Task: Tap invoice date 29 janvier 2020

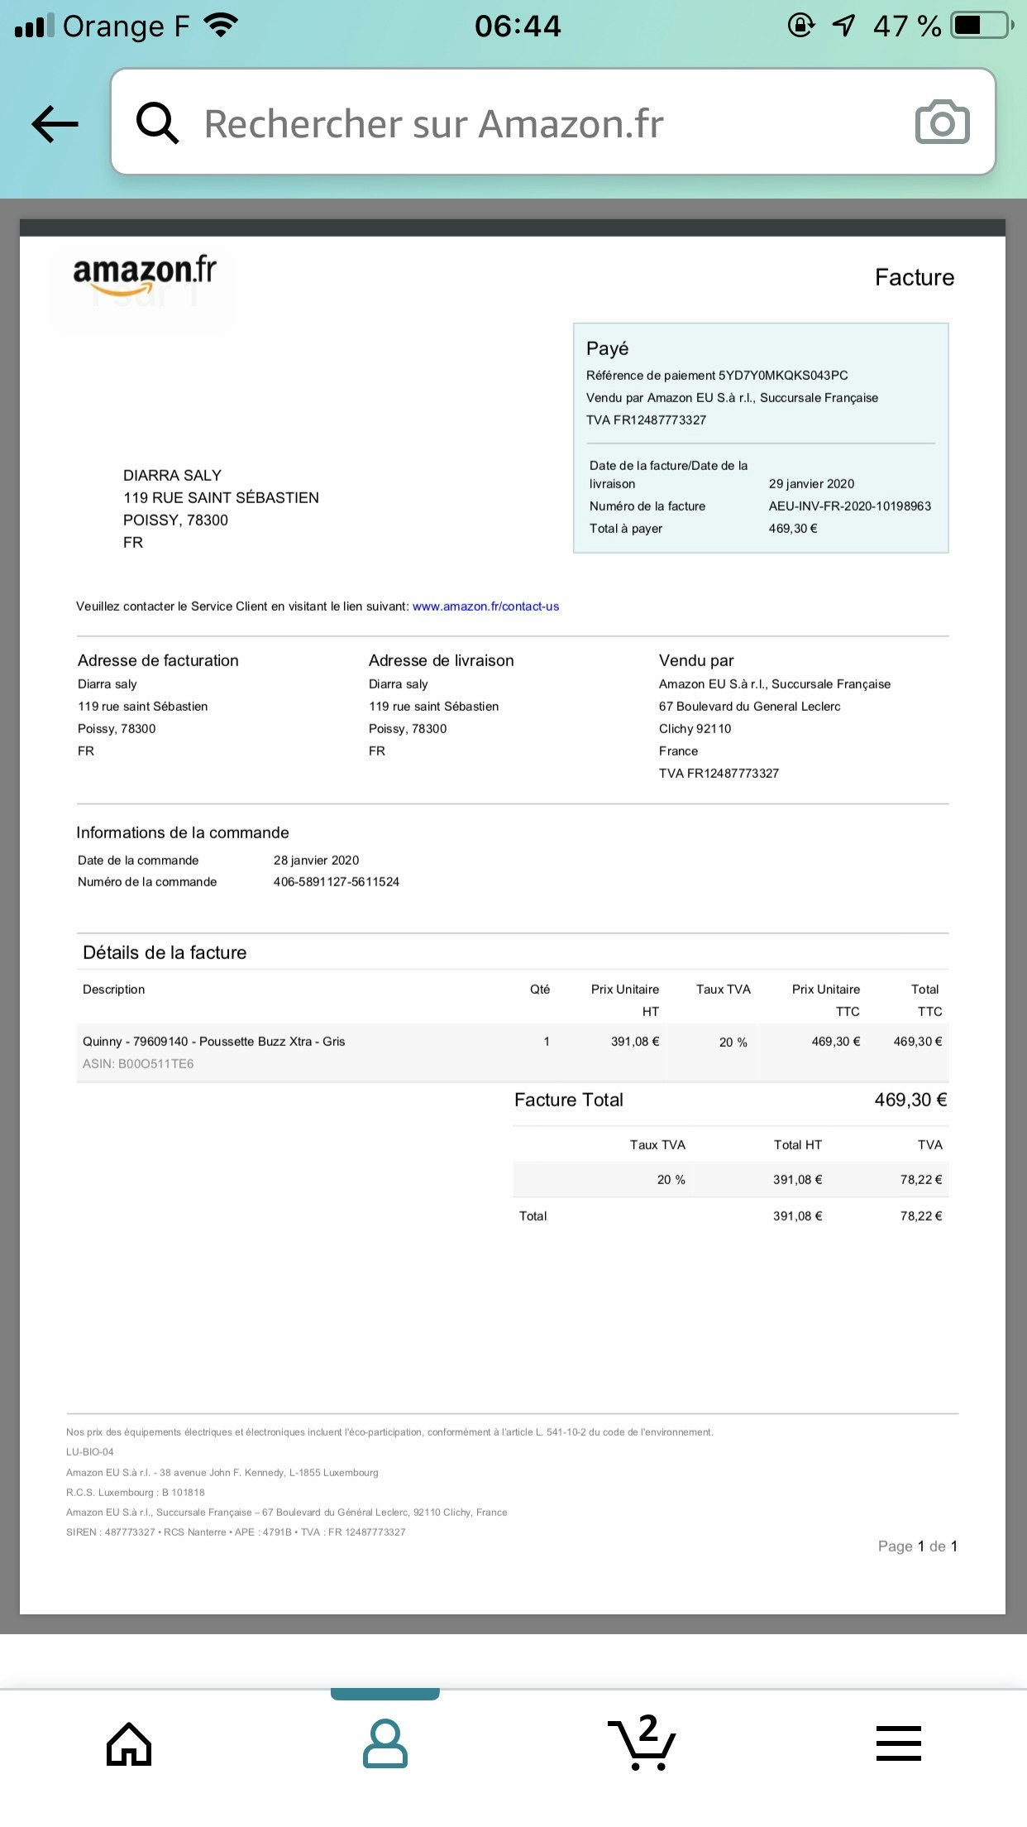Action: pos(812,484)
